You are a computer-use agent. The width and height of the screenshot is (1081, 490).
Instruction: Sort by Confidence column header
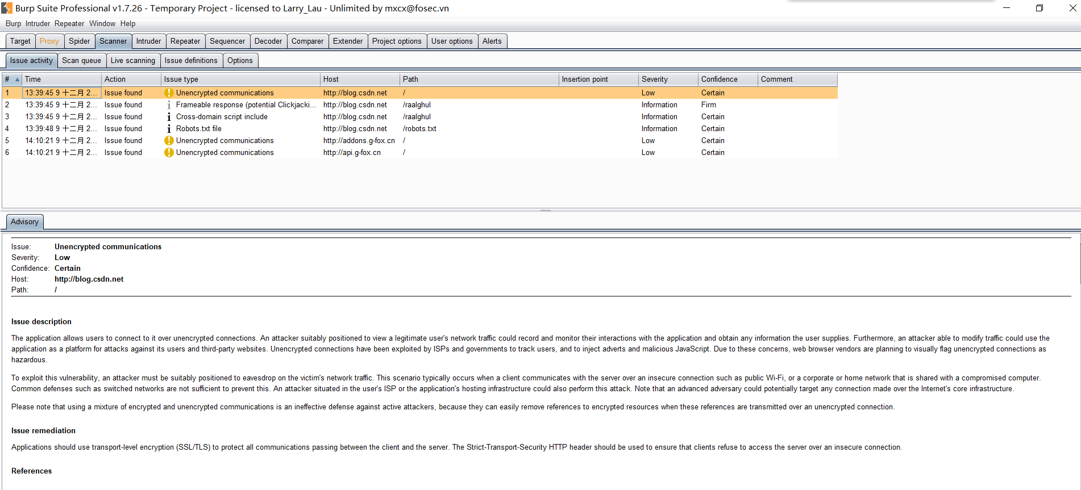[728, 79]
